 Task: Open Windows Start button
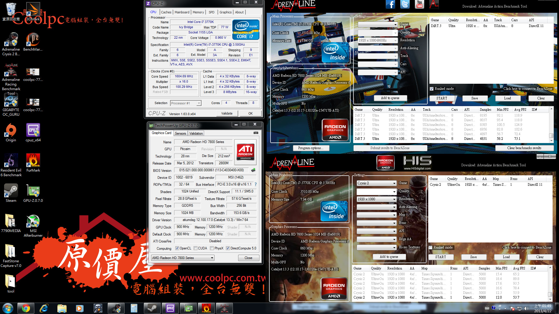8,308
